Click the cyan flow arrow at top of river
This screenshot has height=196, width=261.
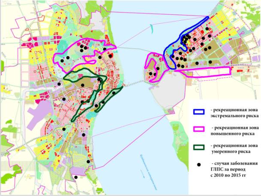[150, 27]
